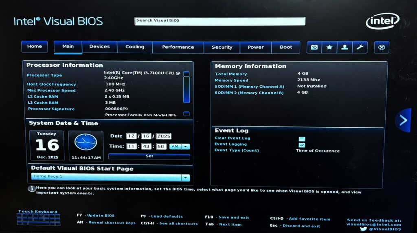Click the Processor Information scrollbar thumb
Viewport: 417px width, 233px height.
[x=187, y=89]
